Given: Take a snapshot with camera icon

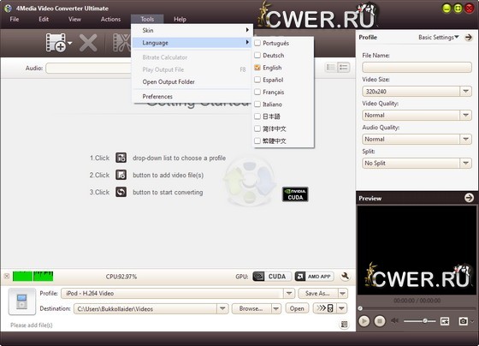Looking at the screenshot, I should click(x=463, y=321).
